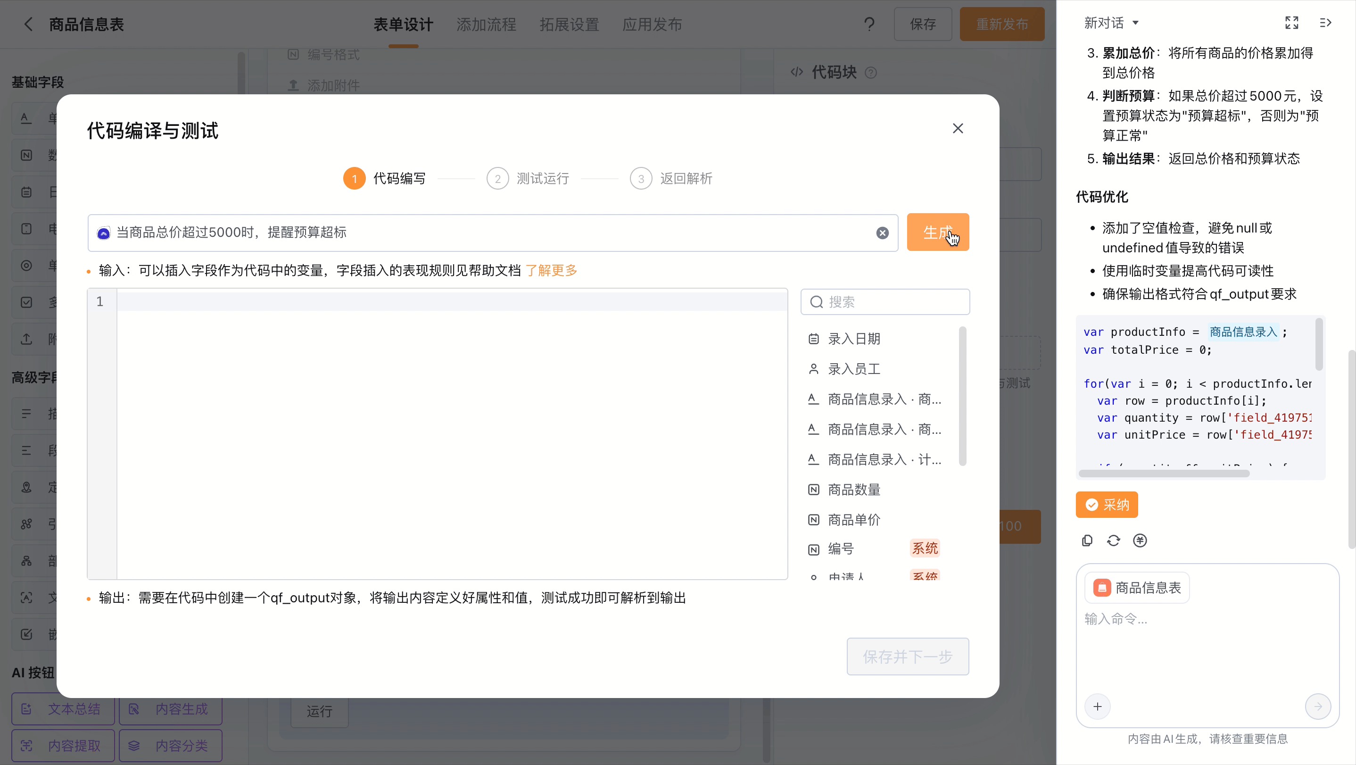Click the 采纳 adopt button
1356x765 pixels.
1107,505
